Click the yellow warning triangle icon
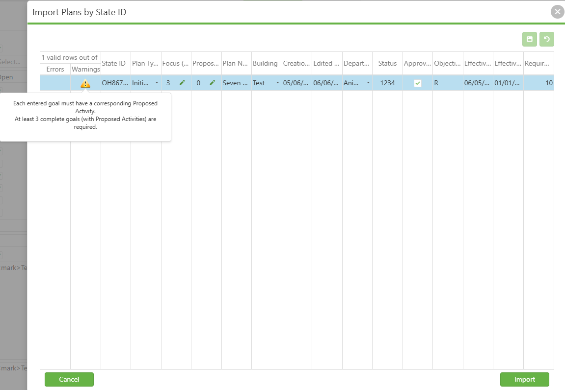Image resolution: width=565 pixels, height=390 pixels. (85, 83)
